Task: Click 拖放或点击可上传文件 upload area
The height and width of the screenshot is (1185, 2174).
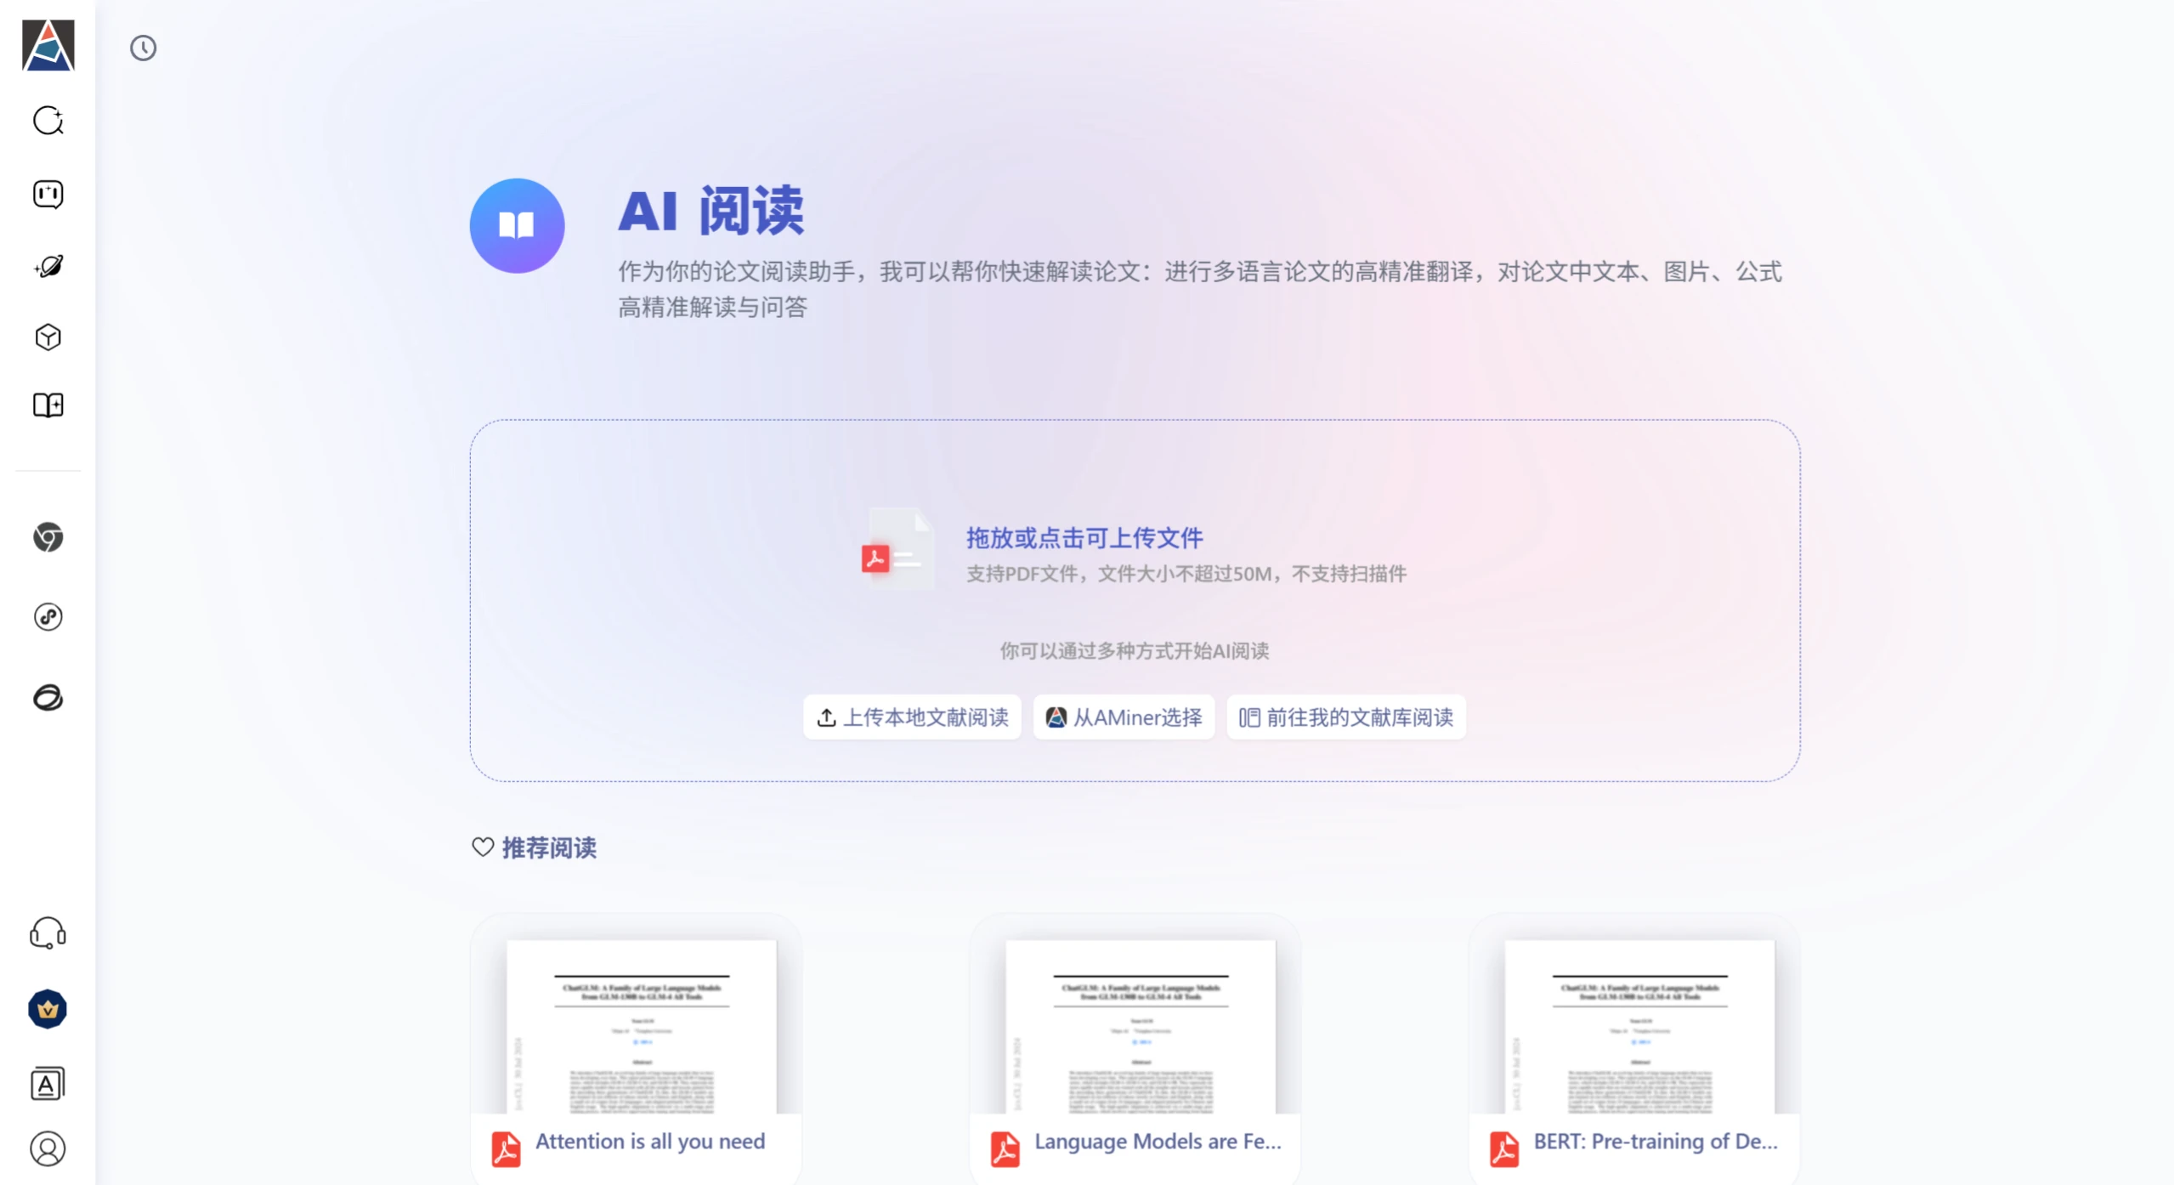Action: coord(1084,538)
